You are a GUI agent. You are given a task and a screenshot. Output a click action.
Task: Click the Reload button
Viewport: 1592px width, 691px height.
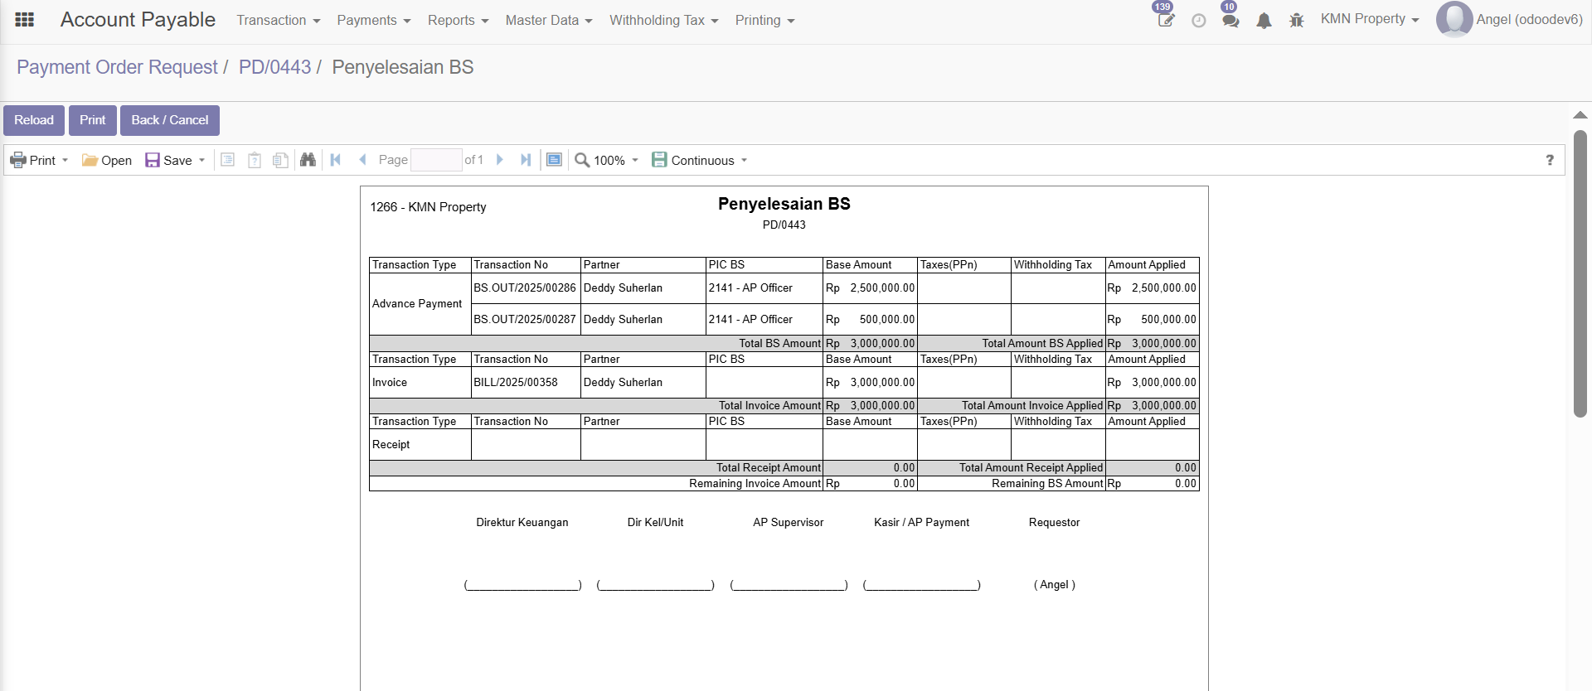click(34, 120)
